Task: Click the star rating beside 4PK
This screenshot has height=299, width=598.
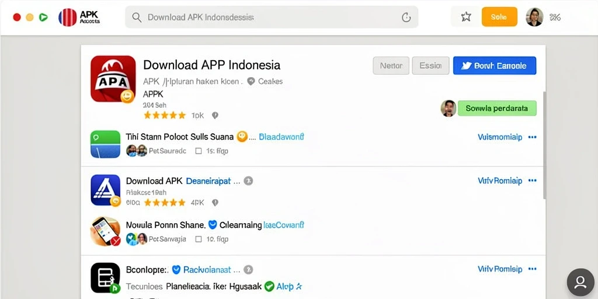Action: pos(164,203)
